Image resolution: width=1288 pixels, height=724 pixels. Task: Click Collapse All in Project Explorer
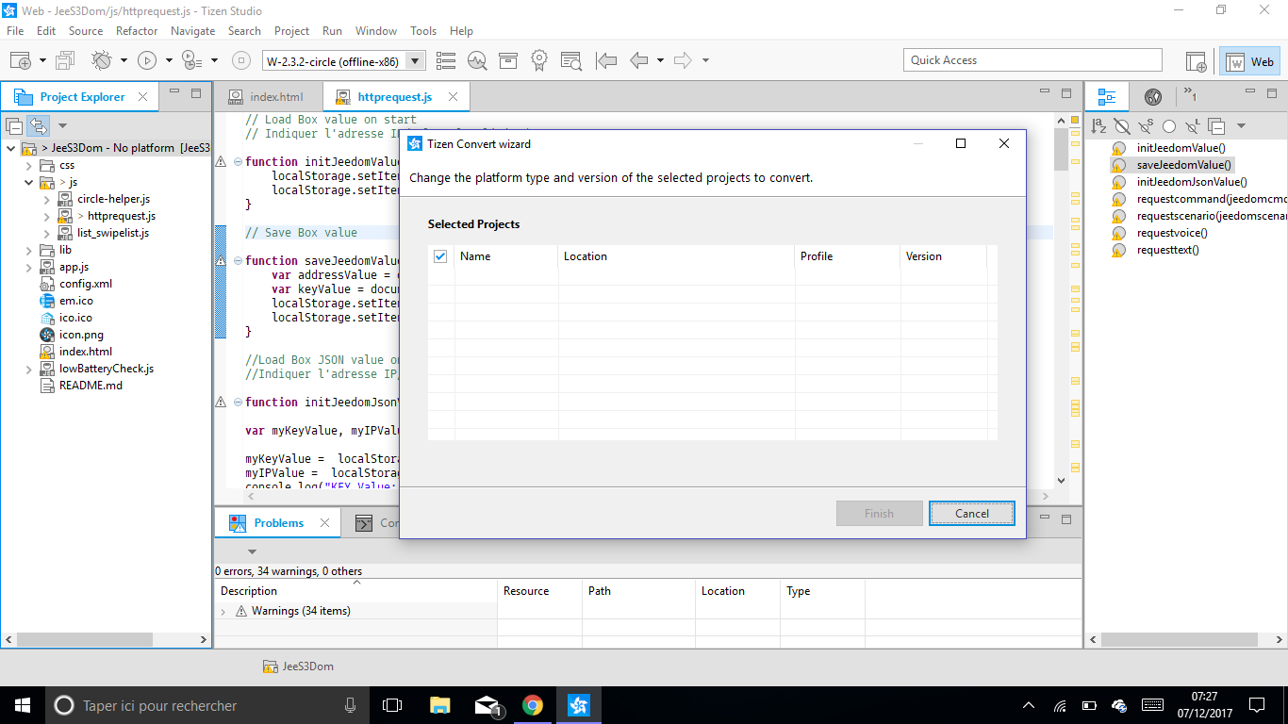pyautogui.click(x=14, y=125)
